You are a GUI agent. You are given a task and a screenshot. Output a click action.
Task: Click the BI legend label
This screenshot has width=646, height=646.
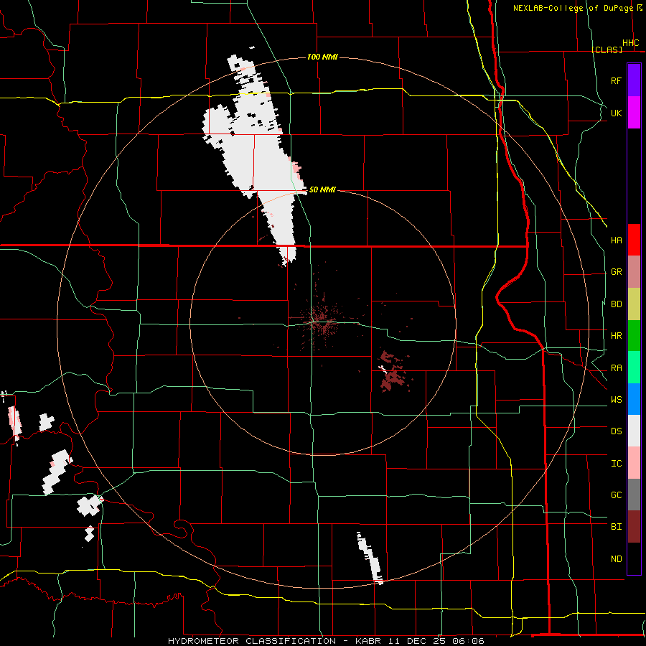coord(616,527)
